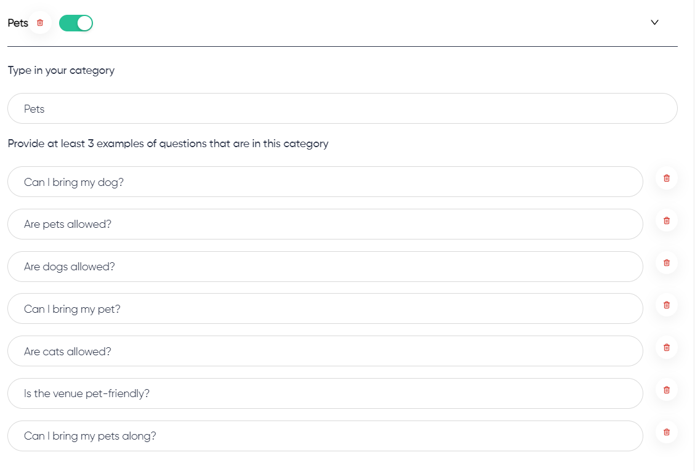
Task: Select the 'Are dogs allowed?' input box
Action: pyautogui.click(x=325, y=267)
